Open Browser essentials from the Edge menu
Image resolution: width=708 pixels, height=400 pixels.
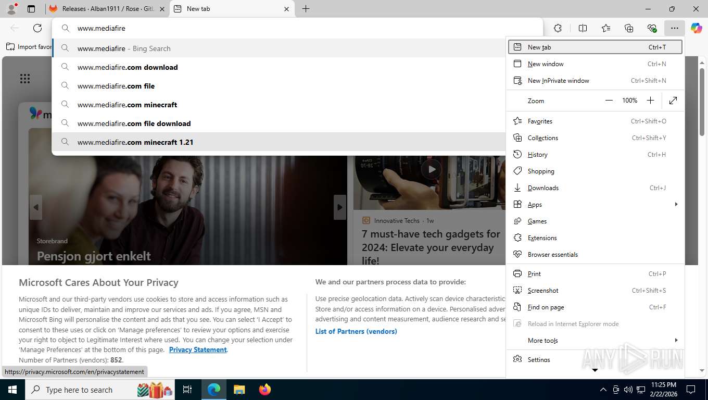[x=595, y=254]
